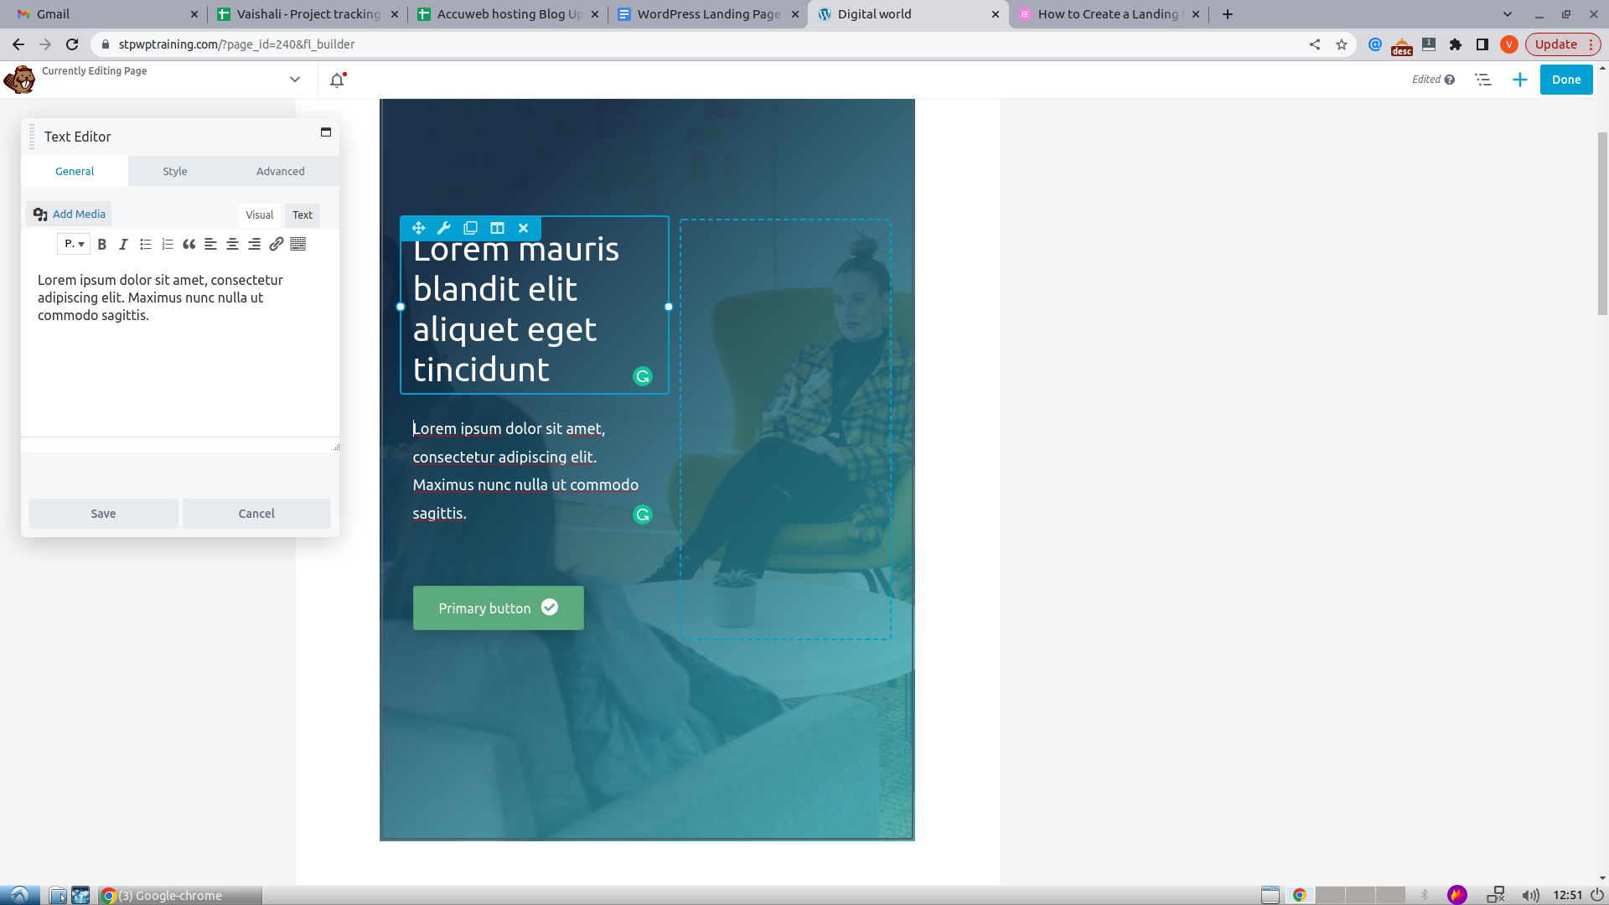
Task: Click the link insert icon
Action: point(275,243)
